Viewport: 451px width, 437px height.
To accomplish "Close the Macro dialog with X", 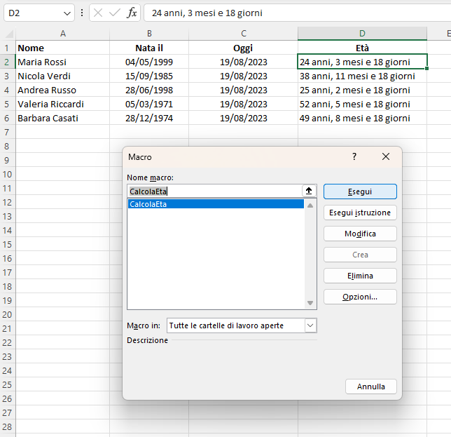I will (x=386, y=156).
